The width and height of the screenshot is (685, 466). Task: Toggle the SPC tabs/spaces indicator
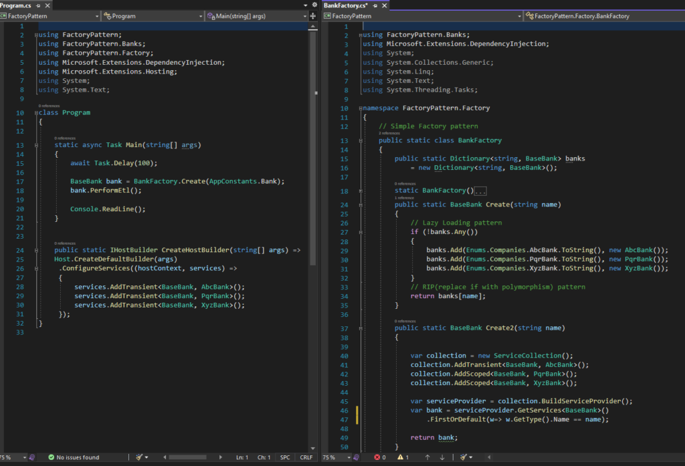click(285, 457)
